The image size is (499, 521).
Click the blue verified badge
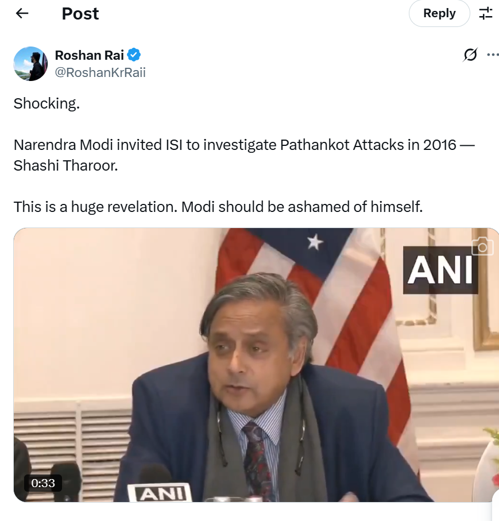[134, 55]
